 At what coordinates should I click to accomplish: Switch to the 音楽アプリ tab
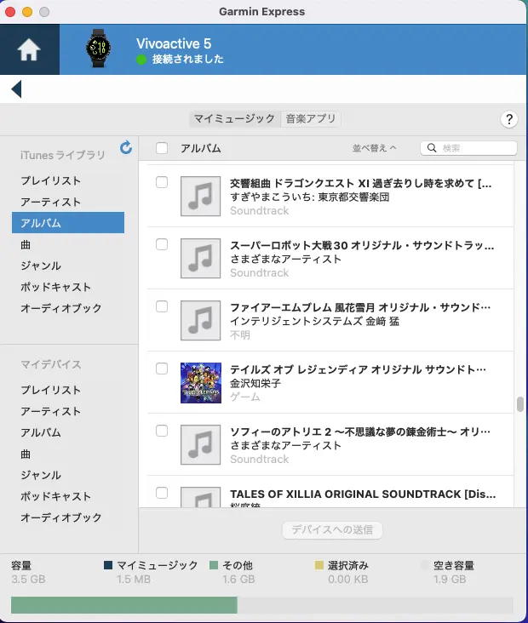pos(311,119)
